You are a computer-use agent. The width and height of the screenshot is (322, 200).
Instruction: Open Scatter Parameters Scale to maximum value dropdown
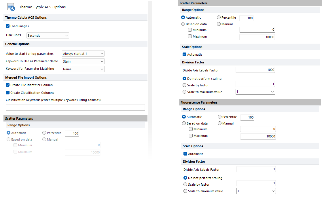pyautogui.click(x=255, y=92)
